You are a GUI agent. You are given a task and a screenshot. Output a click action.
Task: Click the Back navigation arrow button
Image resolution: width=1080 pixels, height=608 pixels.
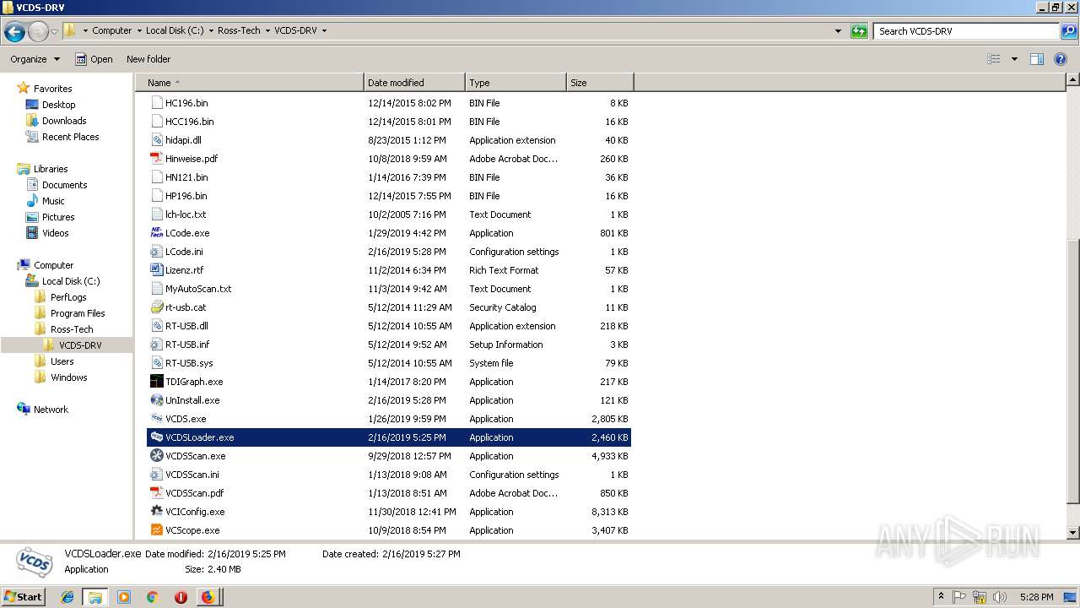coord(14,31)
